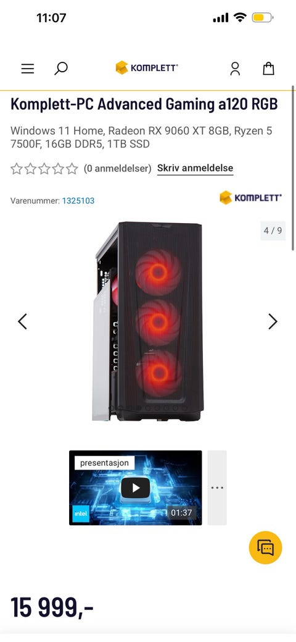Show more media thumbnails via ellipsis tile
This screenshot has height=642, width=296.
217,488
